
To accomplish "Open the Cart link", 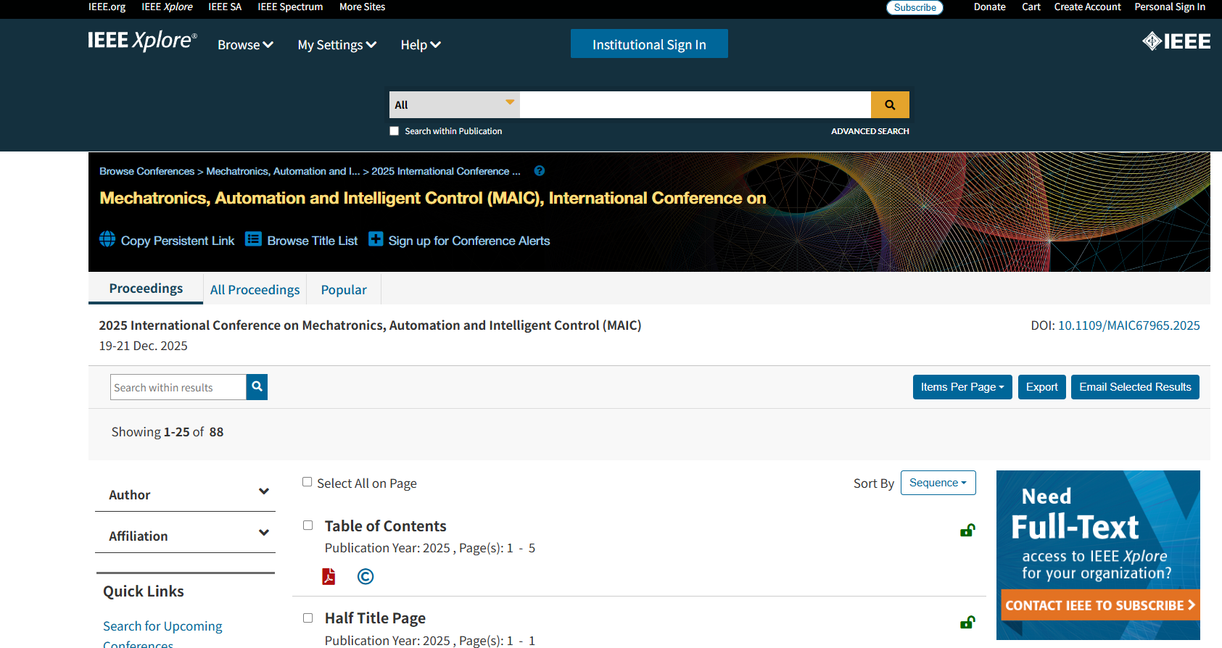I will coord(1031,7).
